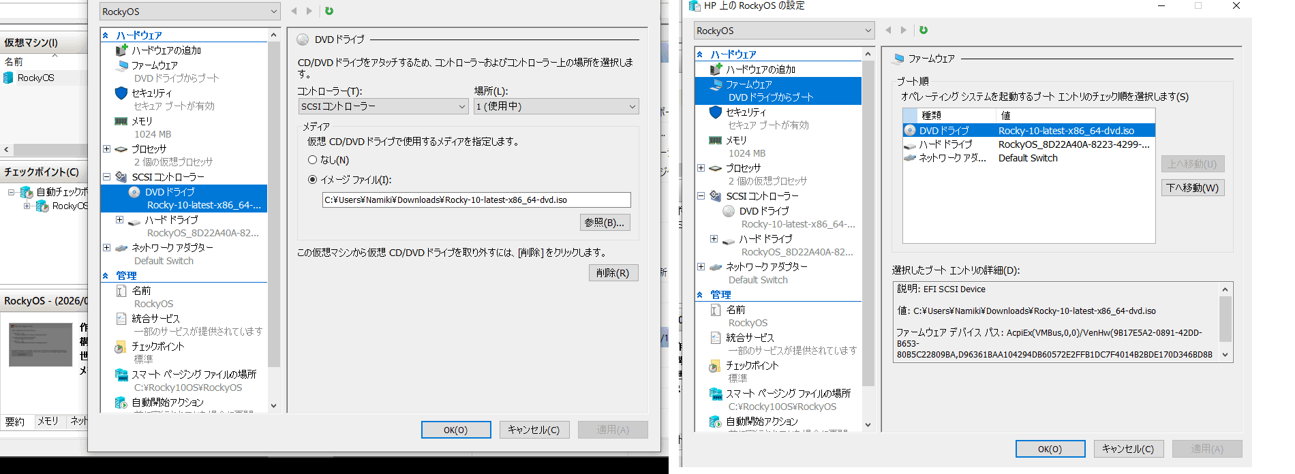Click キャンセル(C) in right settings window

tap(1129, 449)
